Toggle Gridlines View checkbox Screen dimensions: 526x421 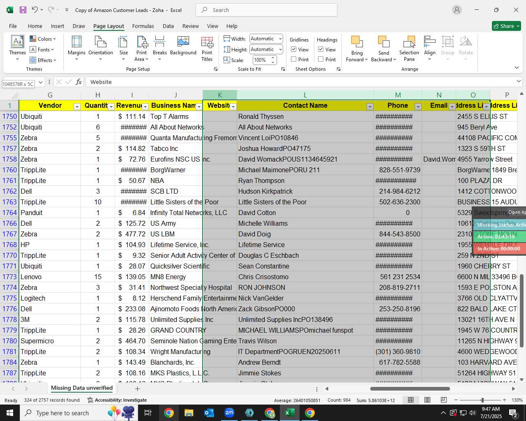(294, 49)
